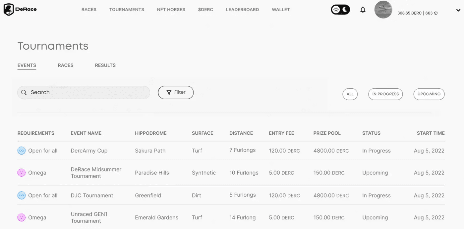The image size is (464, 229).
Task: Open the DJC Tournament event link
Action: point(92,196)
